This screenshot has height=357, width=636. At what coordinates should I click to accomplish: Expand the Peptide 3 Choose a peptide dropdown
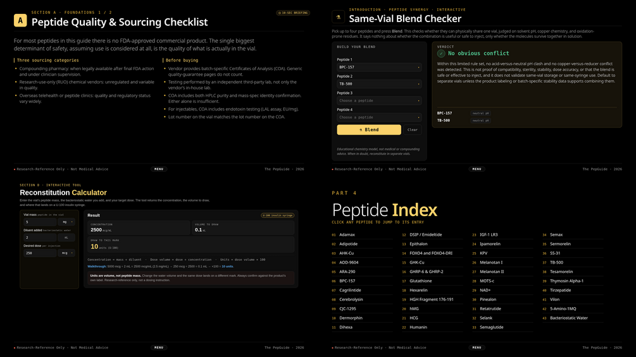tap(379, 100)
